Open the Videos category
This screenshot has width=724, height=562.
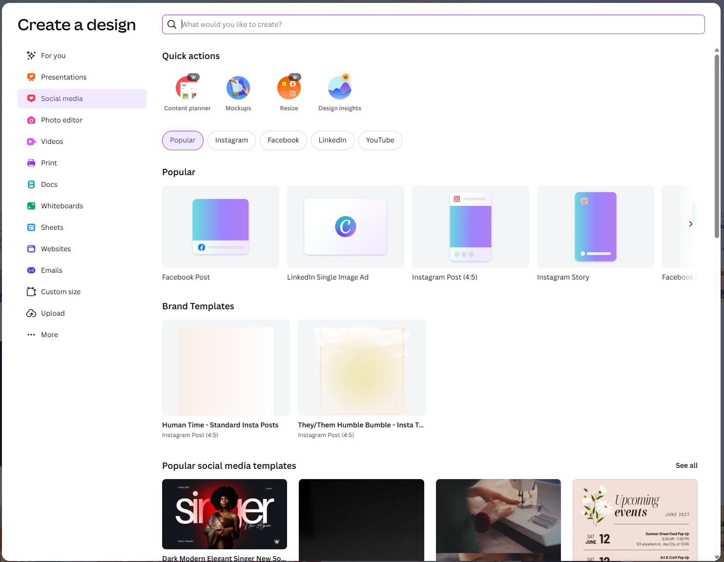point(52,141)
